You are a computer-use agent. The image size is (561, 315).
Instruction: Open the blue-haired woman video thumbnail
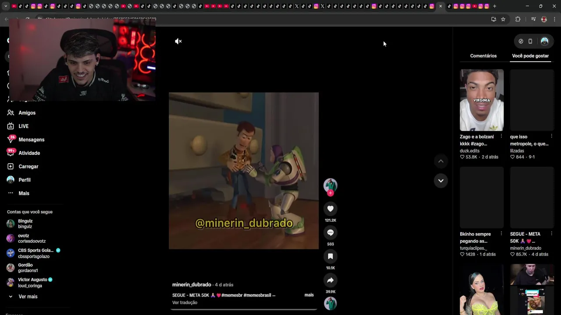click(x=482, y=290)
